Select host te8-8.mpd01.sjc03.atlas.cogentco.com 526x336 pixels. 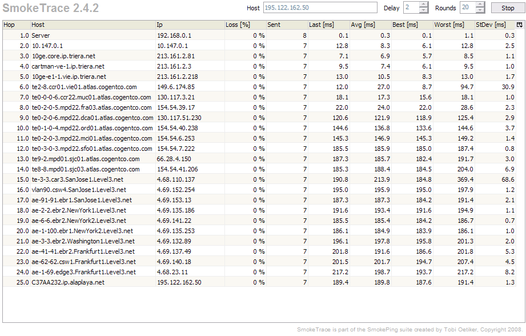click(86, 169)
